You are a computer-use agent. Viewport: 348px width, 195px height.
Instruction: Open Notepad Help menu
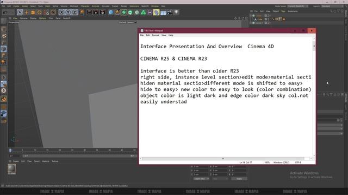(x=171, y=35)
